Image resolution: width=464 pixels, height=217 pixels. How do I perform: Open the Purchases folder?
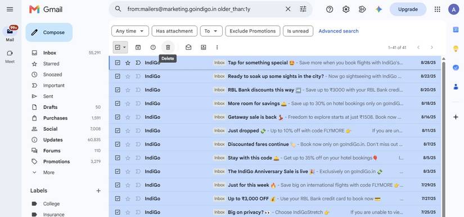pyautogui.click(x=55, y=118)
